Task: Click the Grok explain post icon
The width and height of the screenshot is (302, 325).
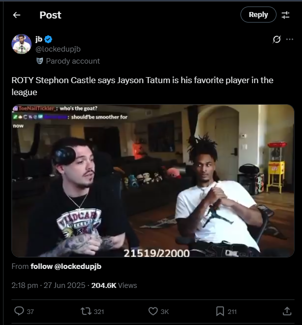Action: click(x=276, y=39)
